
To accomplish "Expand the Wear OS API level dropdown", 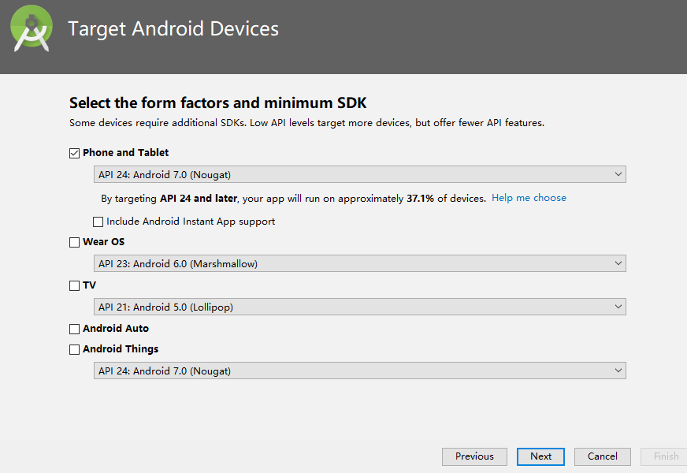I will (360, 263).
